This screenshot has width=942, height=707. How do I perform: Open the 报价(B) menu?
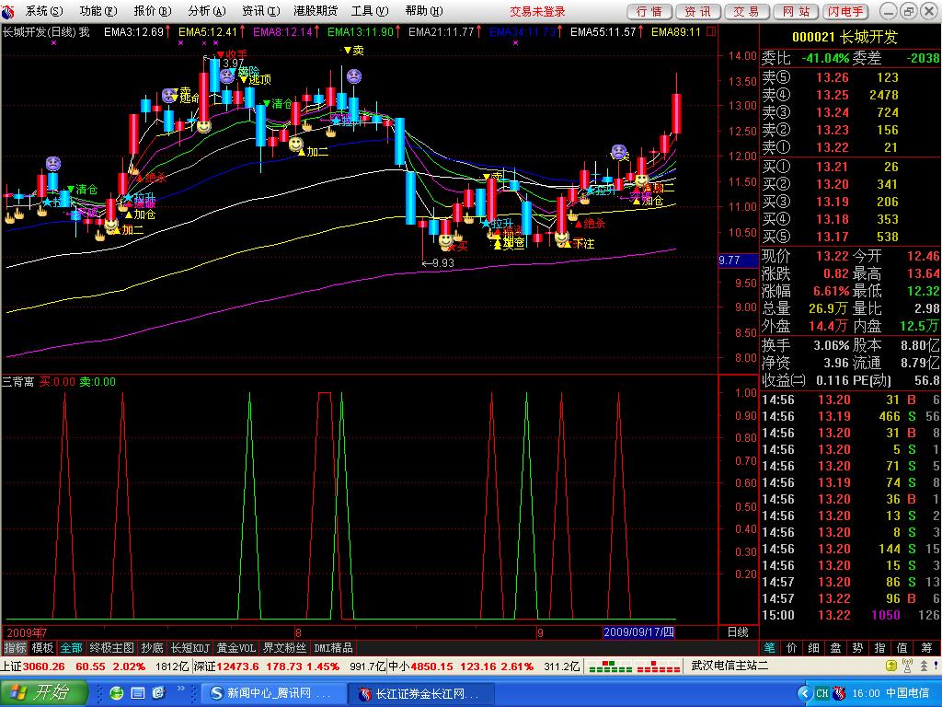(x=152, y=11)
